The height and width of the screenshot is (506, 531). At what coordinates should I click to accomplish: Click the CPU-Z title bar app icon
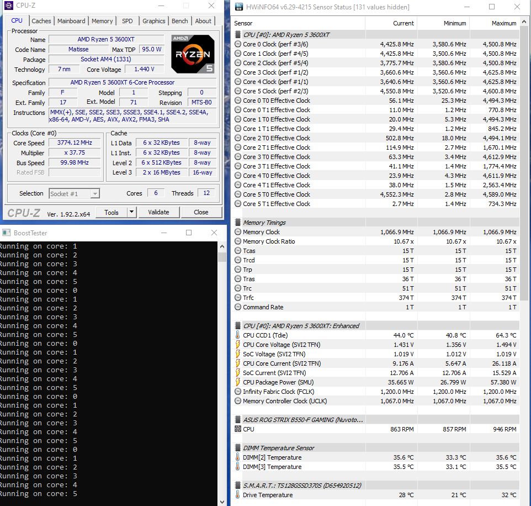pyautogui.click(x=9, y=6)
